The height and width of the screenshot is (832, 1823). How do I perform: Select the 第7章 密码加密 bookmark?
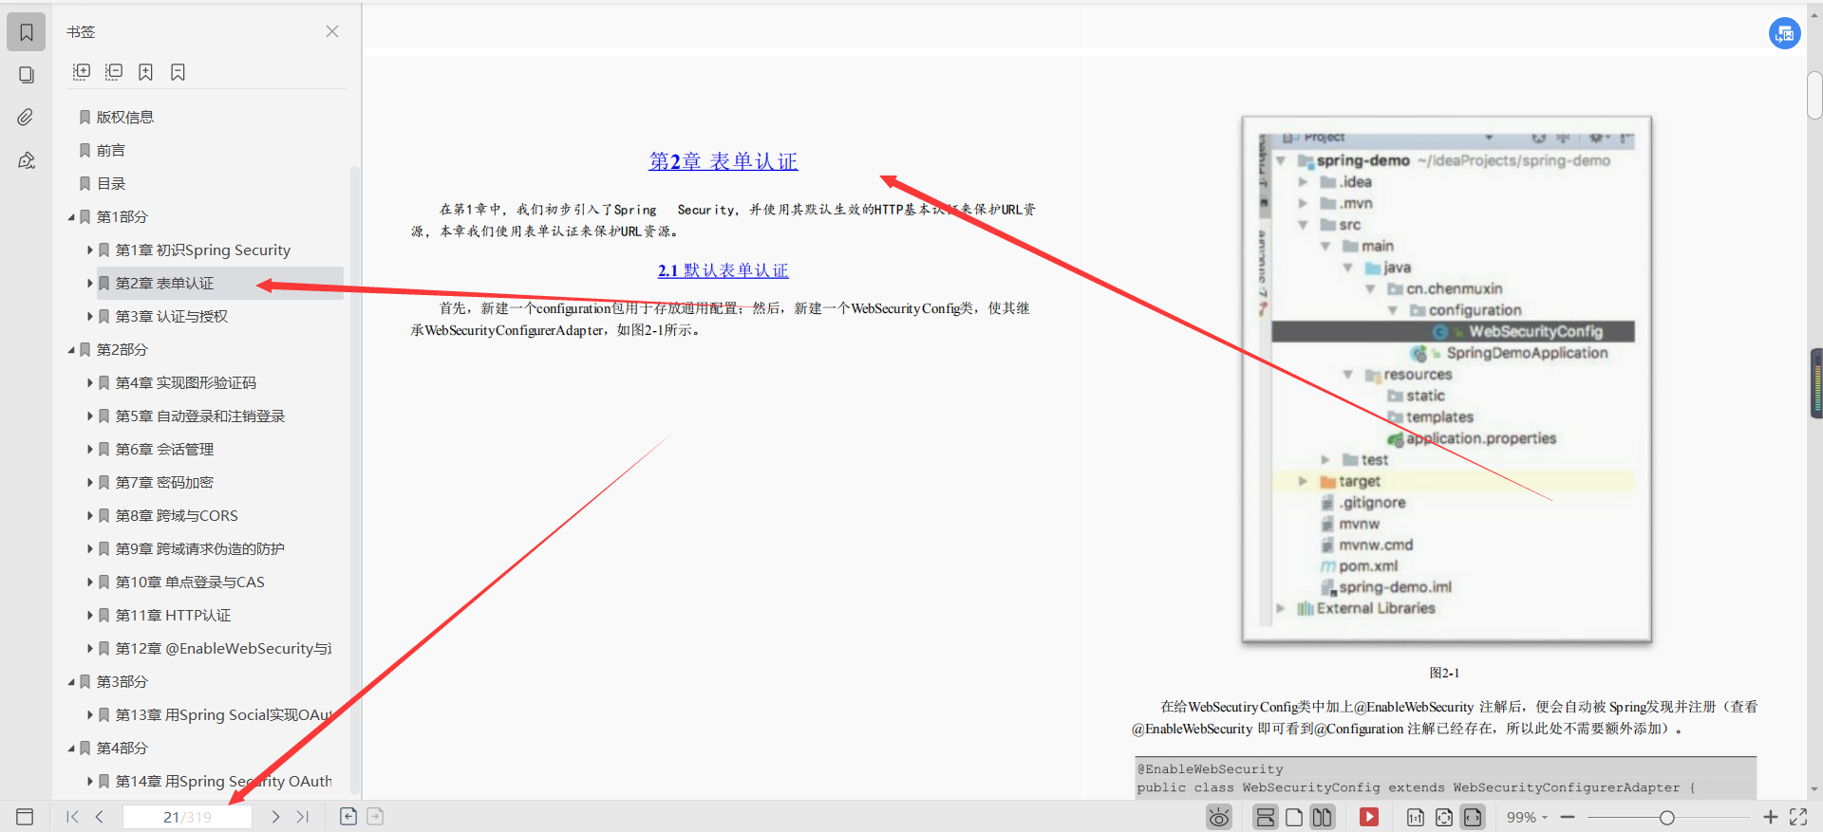click(164, 483)
